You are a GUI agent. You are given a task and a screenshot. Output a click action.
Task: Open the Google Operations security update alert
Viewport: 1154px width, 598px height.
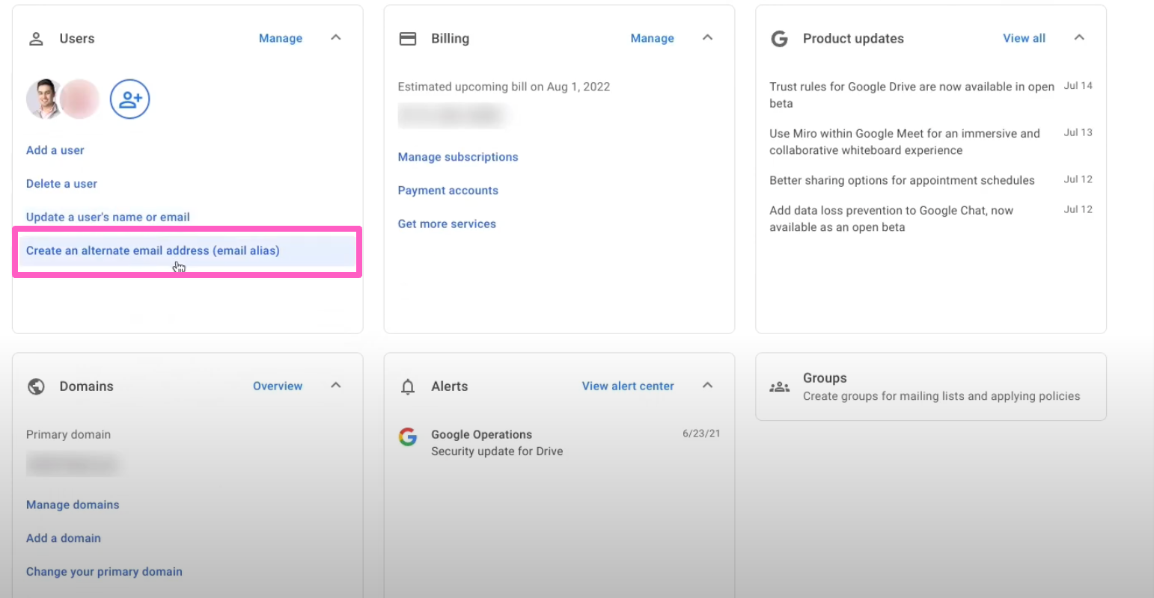tap(497, 443)
